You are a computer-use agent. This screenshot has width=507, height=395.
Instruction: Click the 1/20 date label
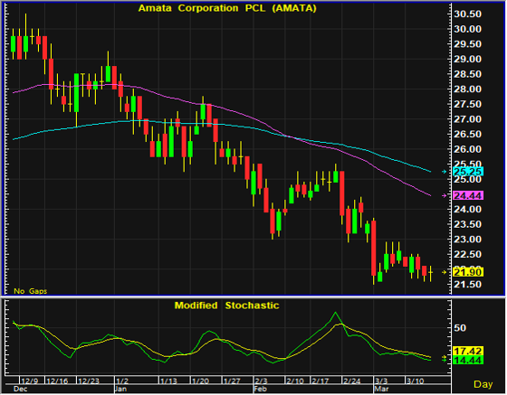click(200, 381)
